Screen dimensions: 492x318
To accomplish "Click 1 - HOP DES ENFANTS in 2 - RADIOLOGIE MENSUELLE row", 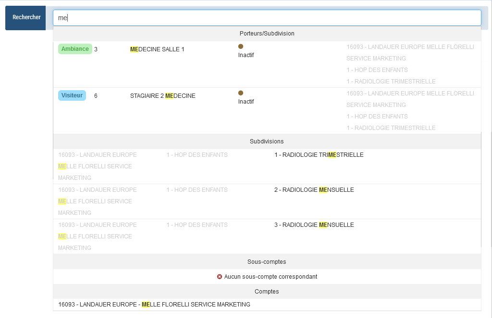I will click(197, 190).
